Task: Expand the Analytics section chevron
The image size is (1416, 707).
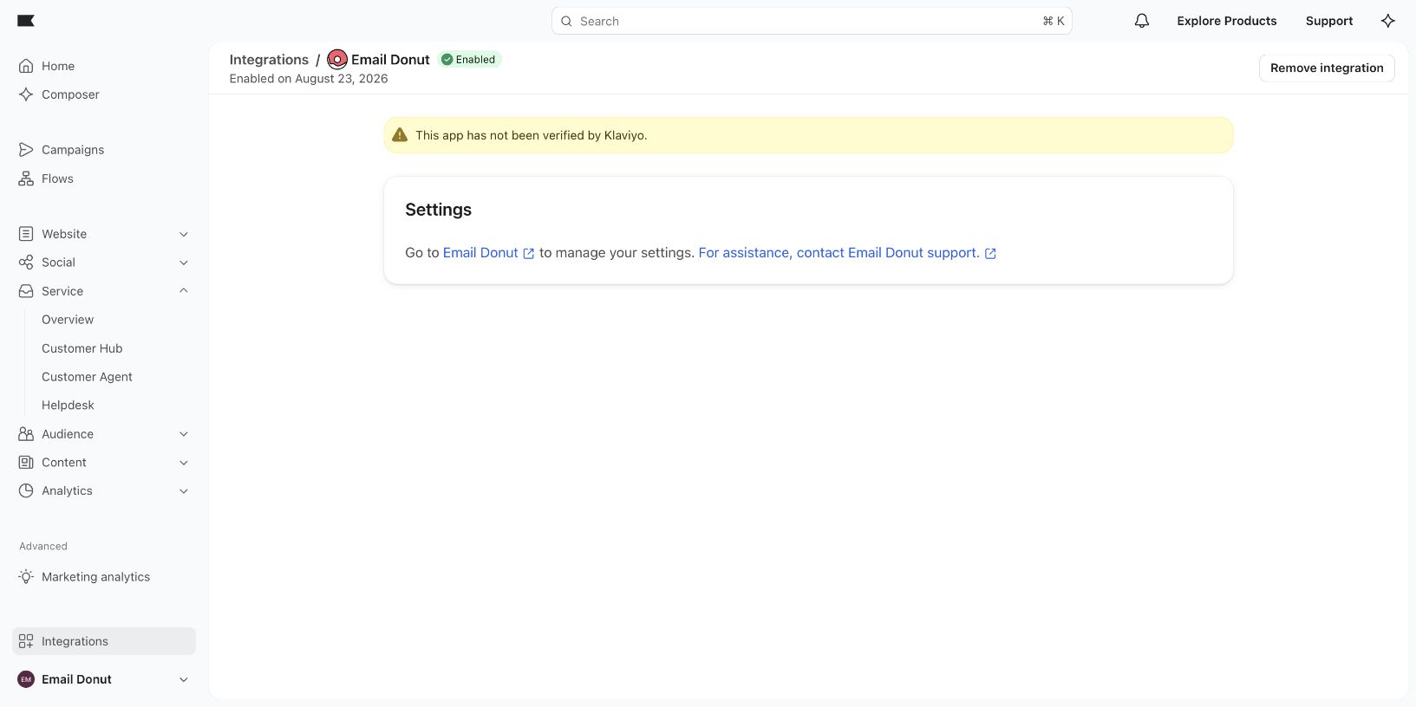Action: (184, 491)
